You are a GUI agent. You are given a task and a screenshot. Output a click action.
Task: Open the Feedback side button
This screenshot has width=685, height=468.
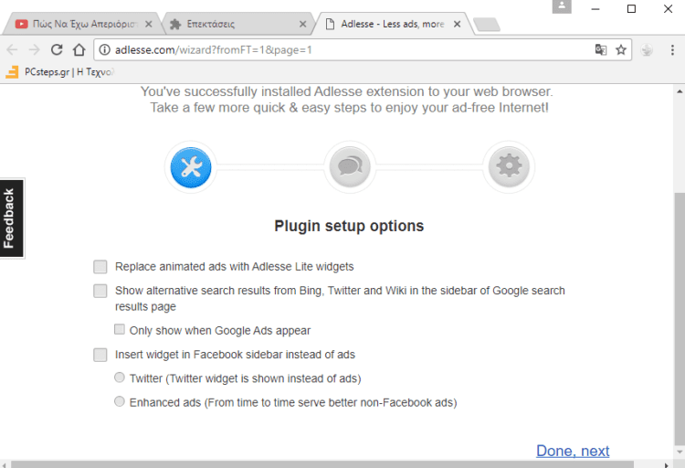[x=12, y=218]
